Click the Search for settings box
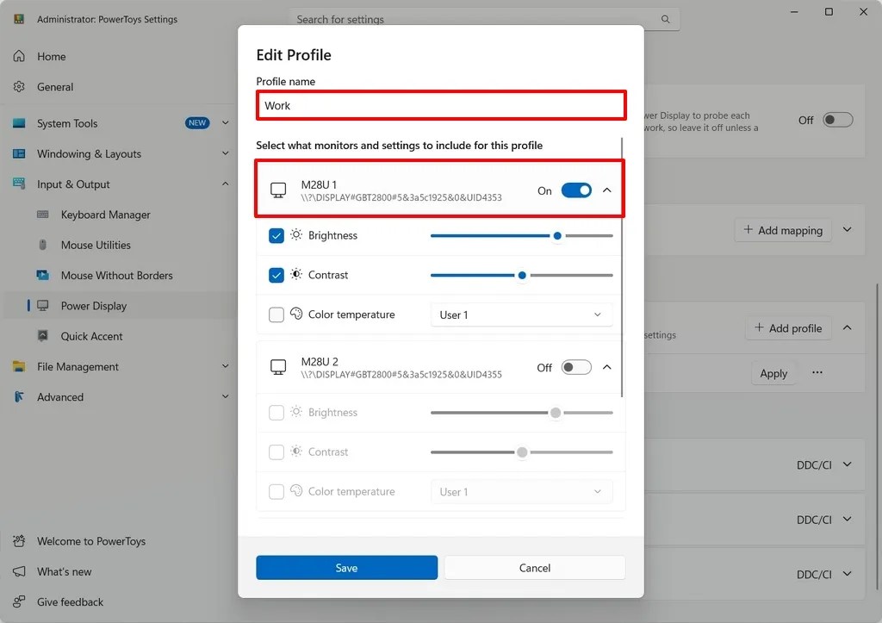Screen dimensions: 882x623 point(484,19)
